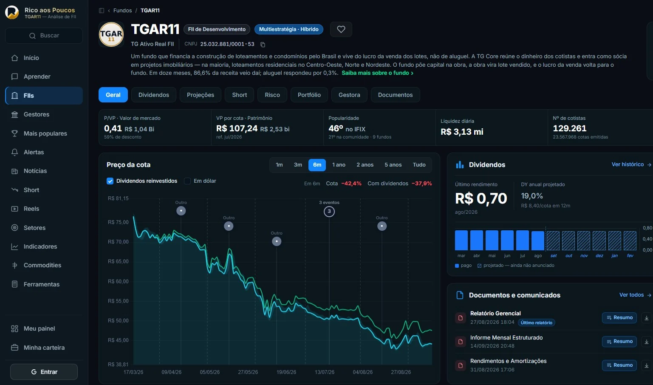Click the Ferramentas sidebar icon

[x=14, y=284]
